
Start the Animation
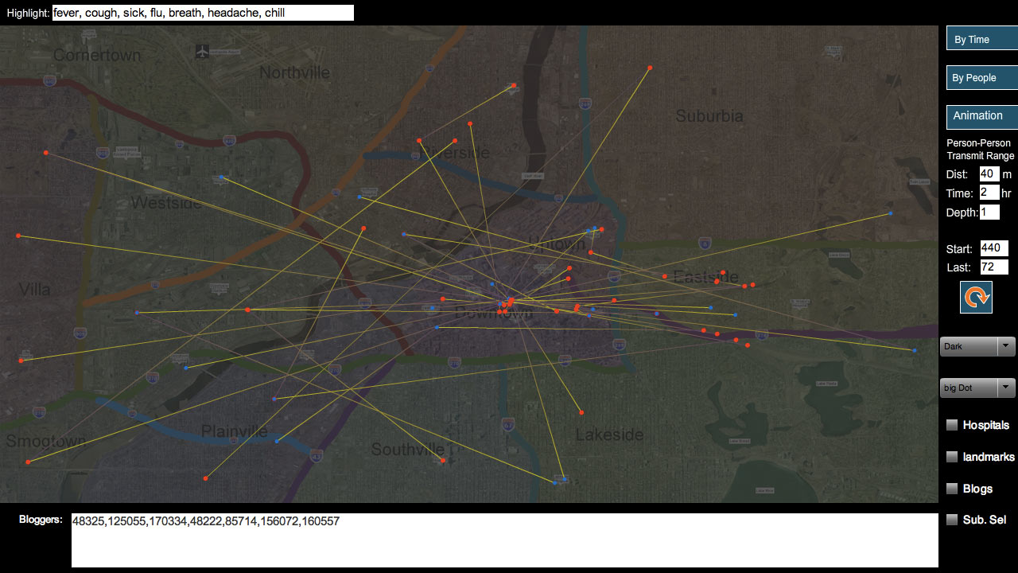click(x=982, y=116)
